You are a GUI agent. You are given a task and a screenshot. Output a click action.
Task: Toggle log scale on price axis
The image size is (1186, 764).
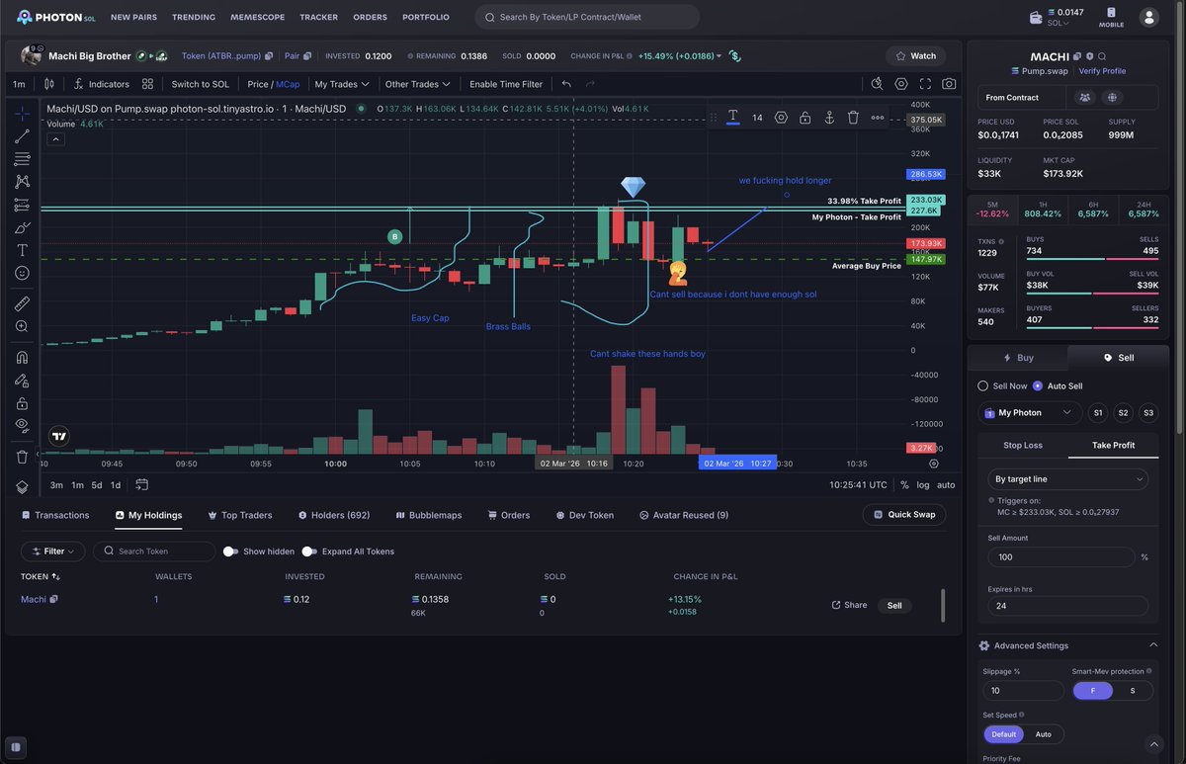(x=923, y=485)
